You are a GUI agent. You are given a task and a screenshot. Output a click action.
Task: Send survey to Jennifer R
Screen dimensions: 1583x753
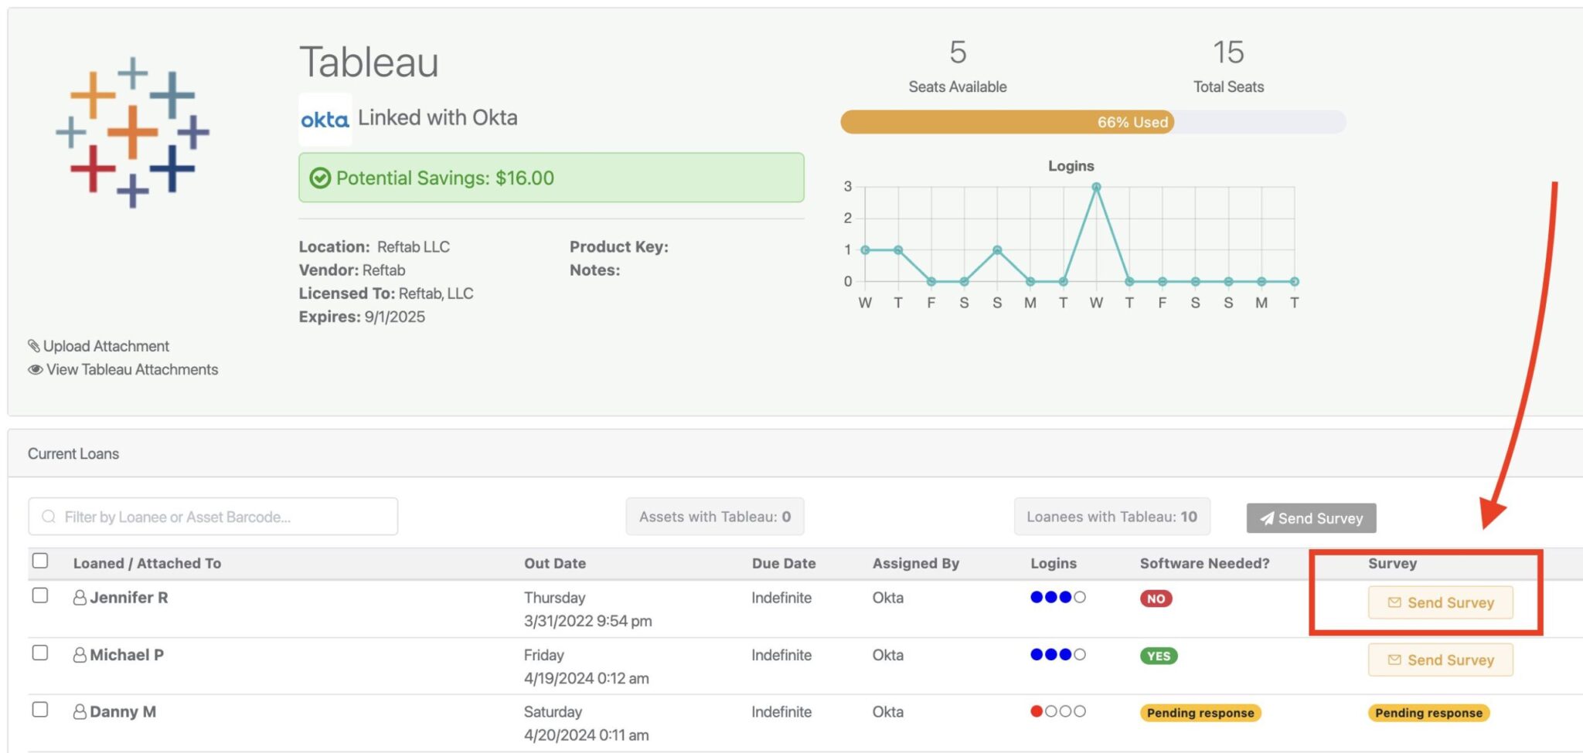coord(1440,602)
